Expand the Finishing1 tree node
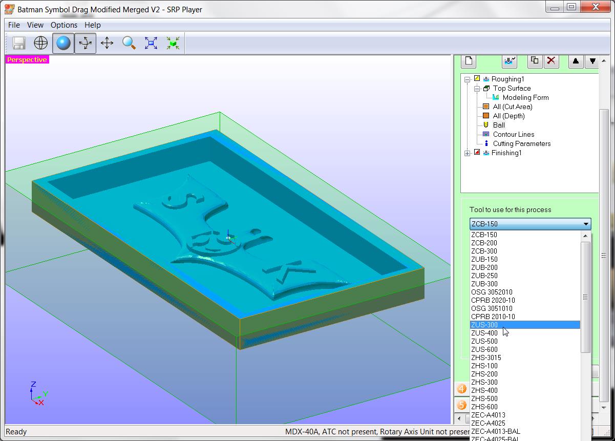This screenshot has height=441, width=615. (x=467, y=153)
